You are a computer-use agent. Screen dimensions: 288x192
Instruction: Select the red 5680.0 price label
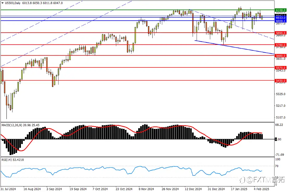[281, 56]
